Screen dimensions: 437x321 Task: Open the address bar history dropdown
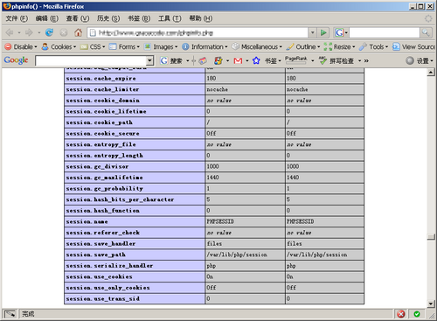click(x=312, y=32)
